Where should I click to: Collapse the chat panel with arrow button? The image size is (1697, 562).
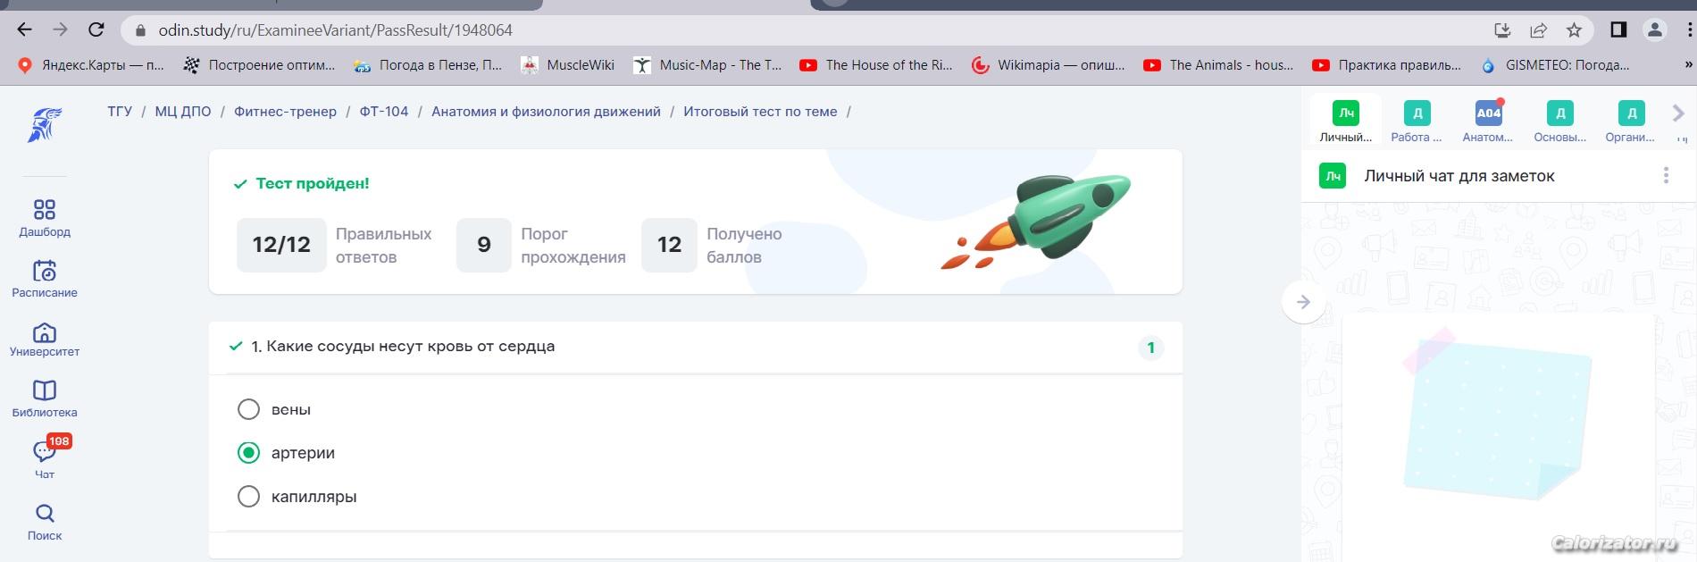tap(1303, 302)
